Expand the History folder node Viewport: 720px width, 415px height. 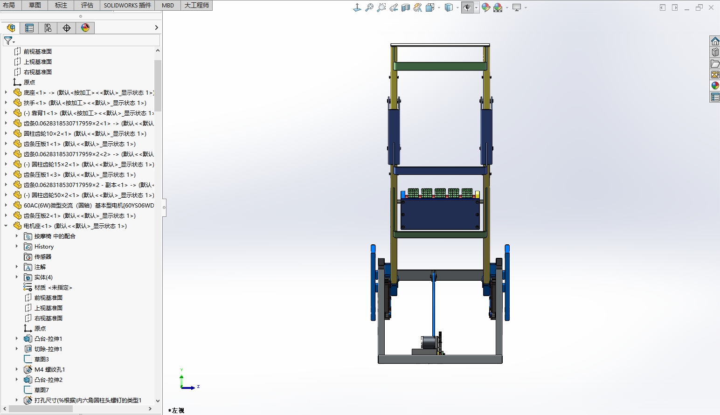point(17,246)
